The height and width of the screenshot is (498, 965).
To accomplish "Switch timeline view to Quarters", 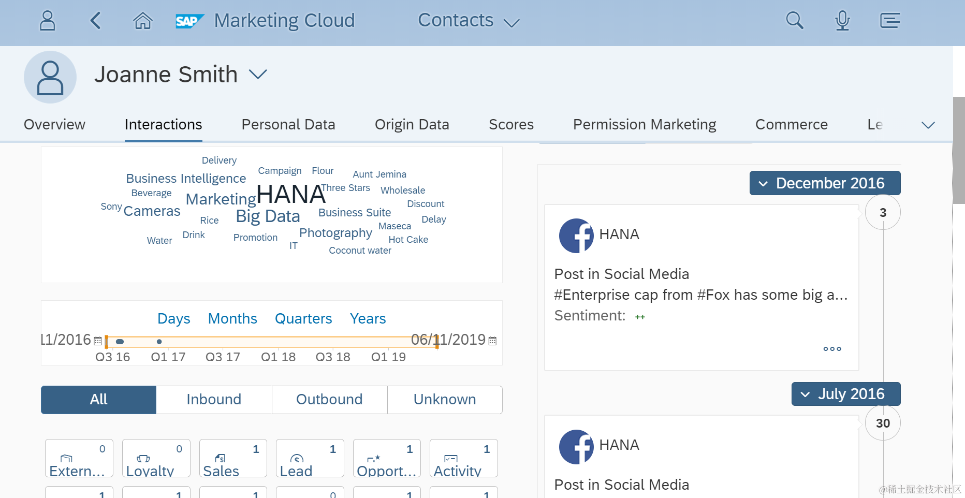I will tap(303, 319).
